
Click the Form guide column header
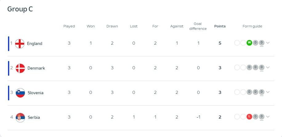[252, 26]
